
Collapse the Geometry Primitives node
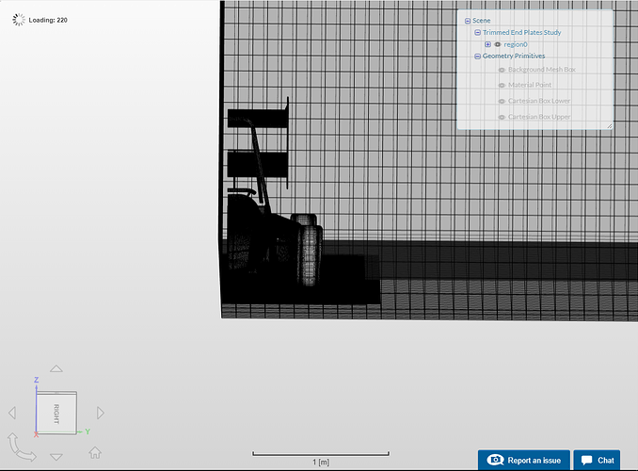(478, 57)
